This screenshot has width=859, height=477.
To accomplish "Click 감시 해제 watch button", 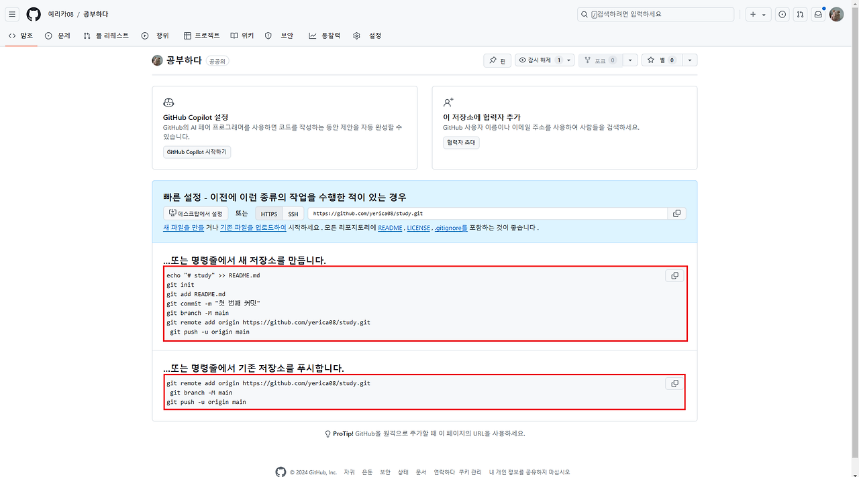I will click(x=540, y=60).
